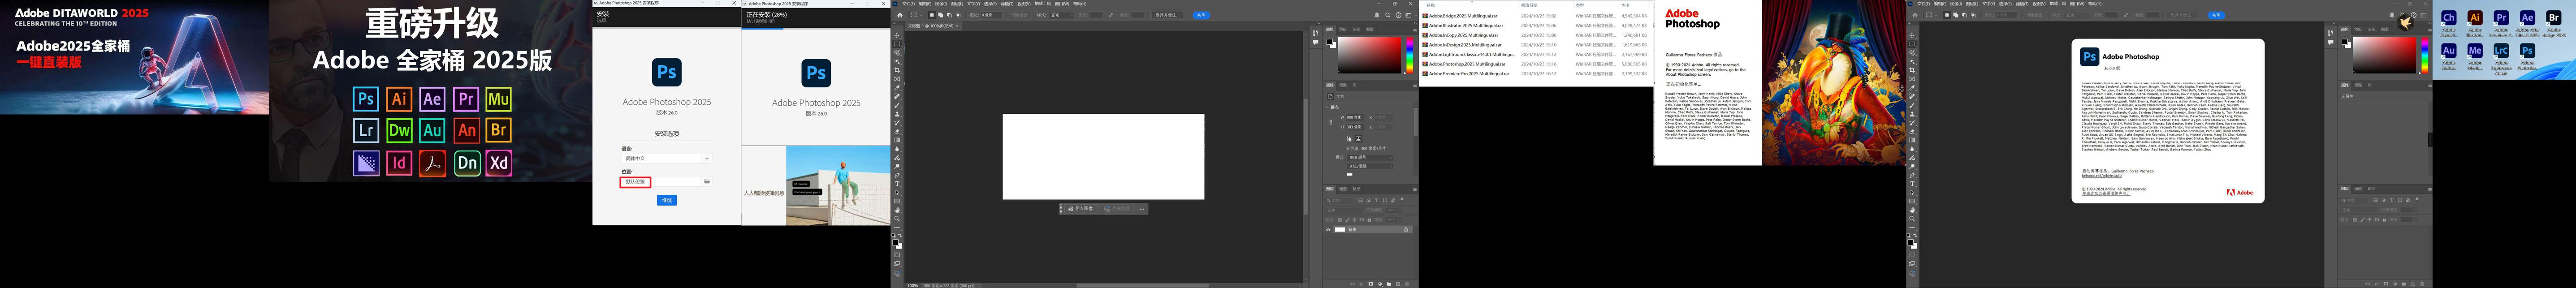Pick the Zoom tool in blank-canvas Photoshop

point(897,219)
